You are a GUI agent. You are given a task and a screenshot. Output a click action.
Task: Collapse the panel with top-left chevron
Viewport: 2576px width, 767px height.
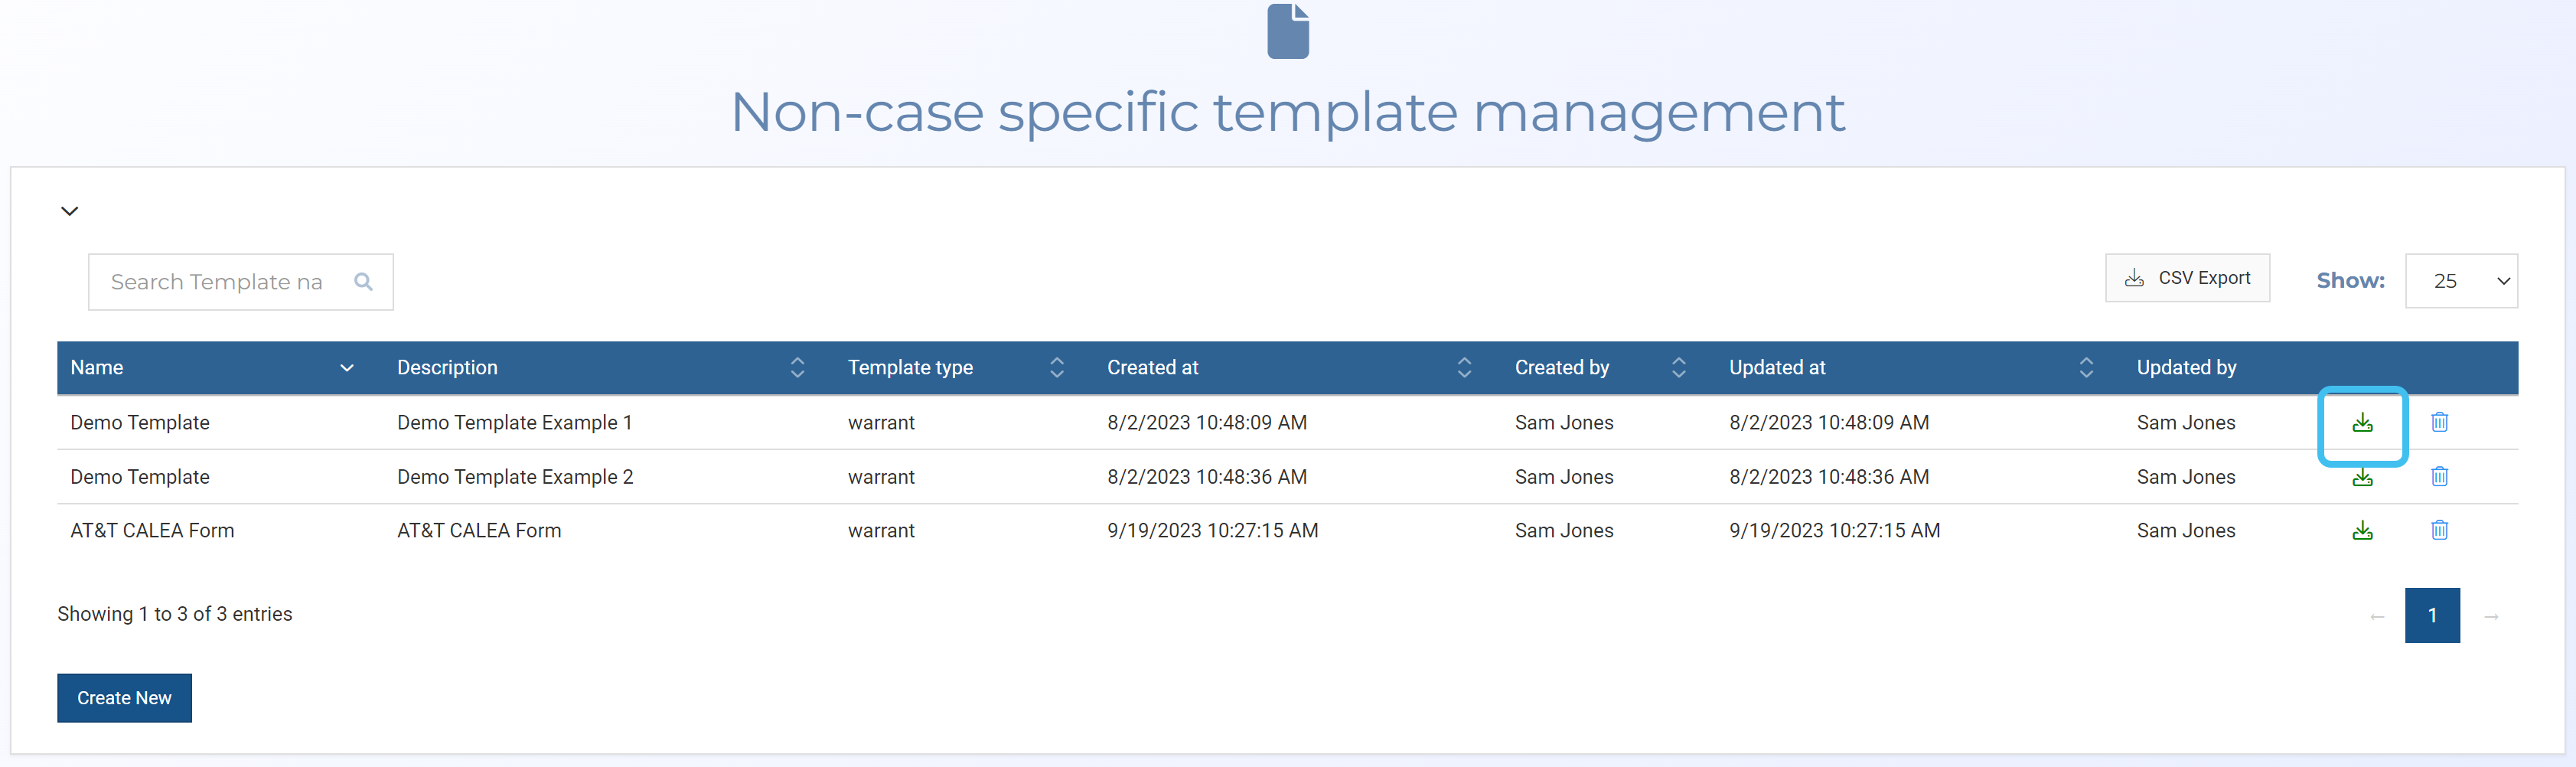click(69, 211)
